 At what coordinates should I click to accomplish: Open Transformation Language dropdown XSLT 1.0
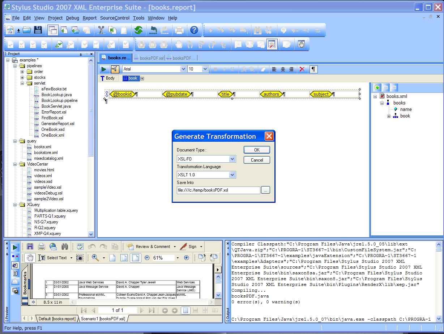[x=232, y=175]
